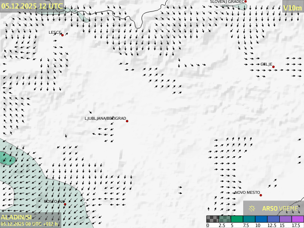The width and height of the screenshot is (304, 228).
Task: Click the V10m variable label
Action: pos(292,8)
